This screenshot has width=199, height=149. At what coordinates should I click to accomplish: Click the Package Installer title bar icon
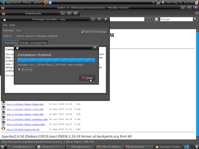point(4,20)
